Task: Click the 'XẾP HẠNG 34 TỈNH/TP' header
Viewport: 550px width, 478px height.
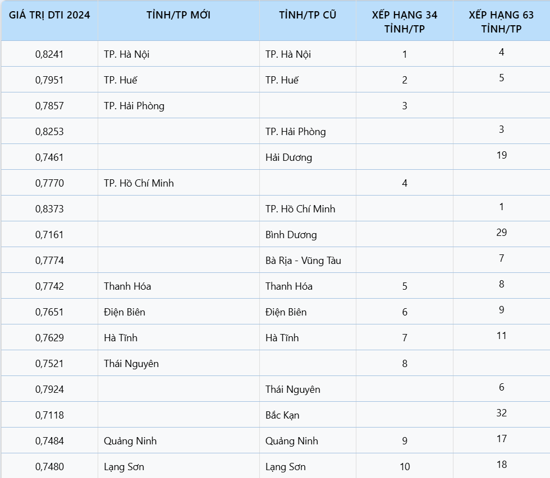Action: [405, 22]
